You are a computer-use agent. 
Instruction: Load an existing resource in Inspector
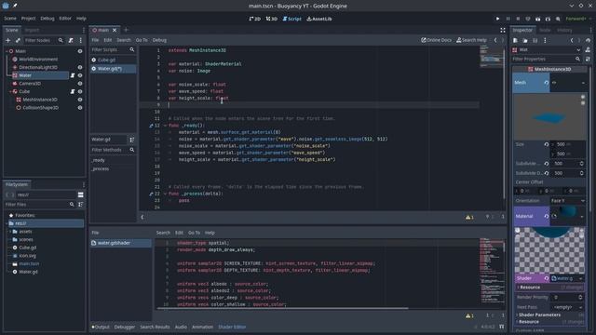coord(525,40)
